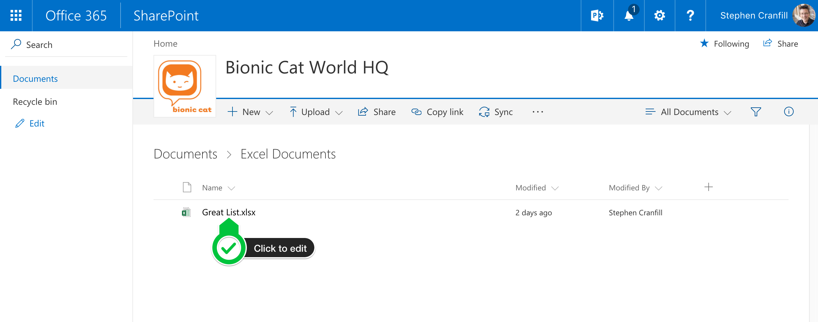Click '2 days ago' modified cell
The width and height of the screenshot is (818, 322).
coord(533,213)
